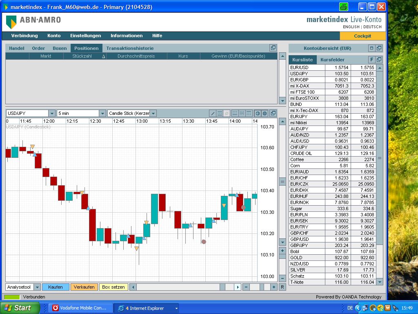Open the 5 min timeframe dropdown

pos(102,113)
